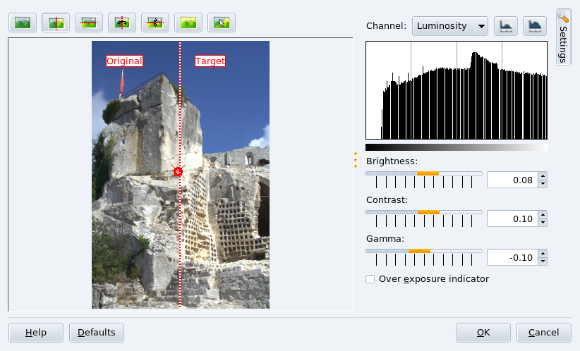This screenshot has width=580, height=351.
Task: Click the Brightness slider track
Action: point(423,173)
